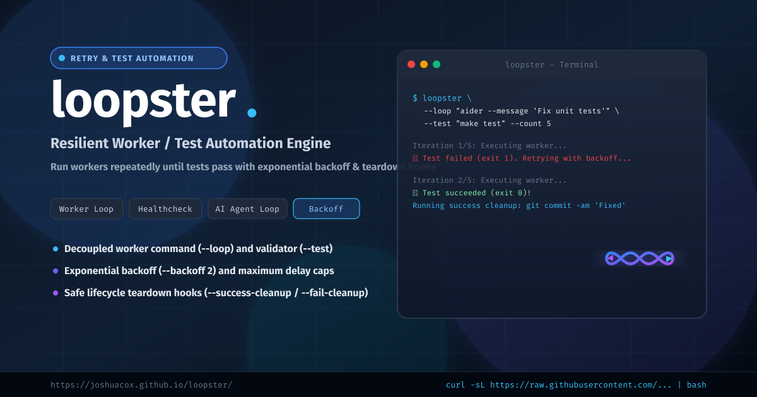This screenshot has width=757, height=397.
Task: Click the yellow terminal minimize dot
Action: pyautogui.click(x=424, y=64)
